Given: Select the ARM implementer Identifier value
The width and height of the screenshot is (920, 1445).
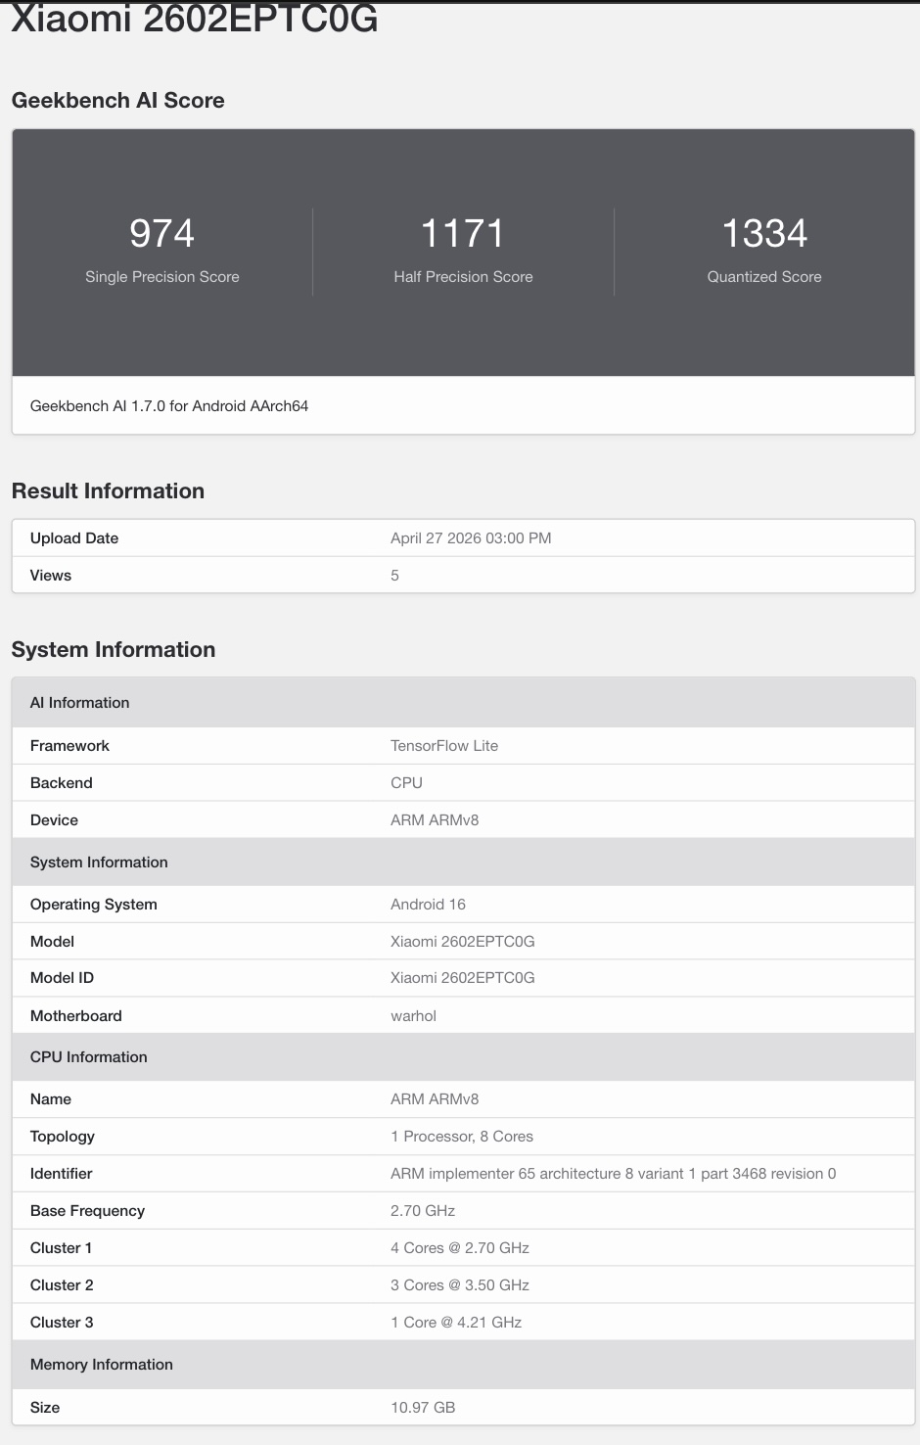Looking at the screenshot, I should click(613, 1174).
